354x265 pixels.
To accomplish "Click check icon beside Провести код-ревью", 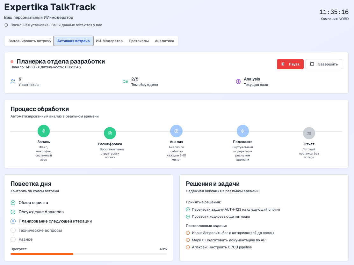I will [x=188, y=216].
